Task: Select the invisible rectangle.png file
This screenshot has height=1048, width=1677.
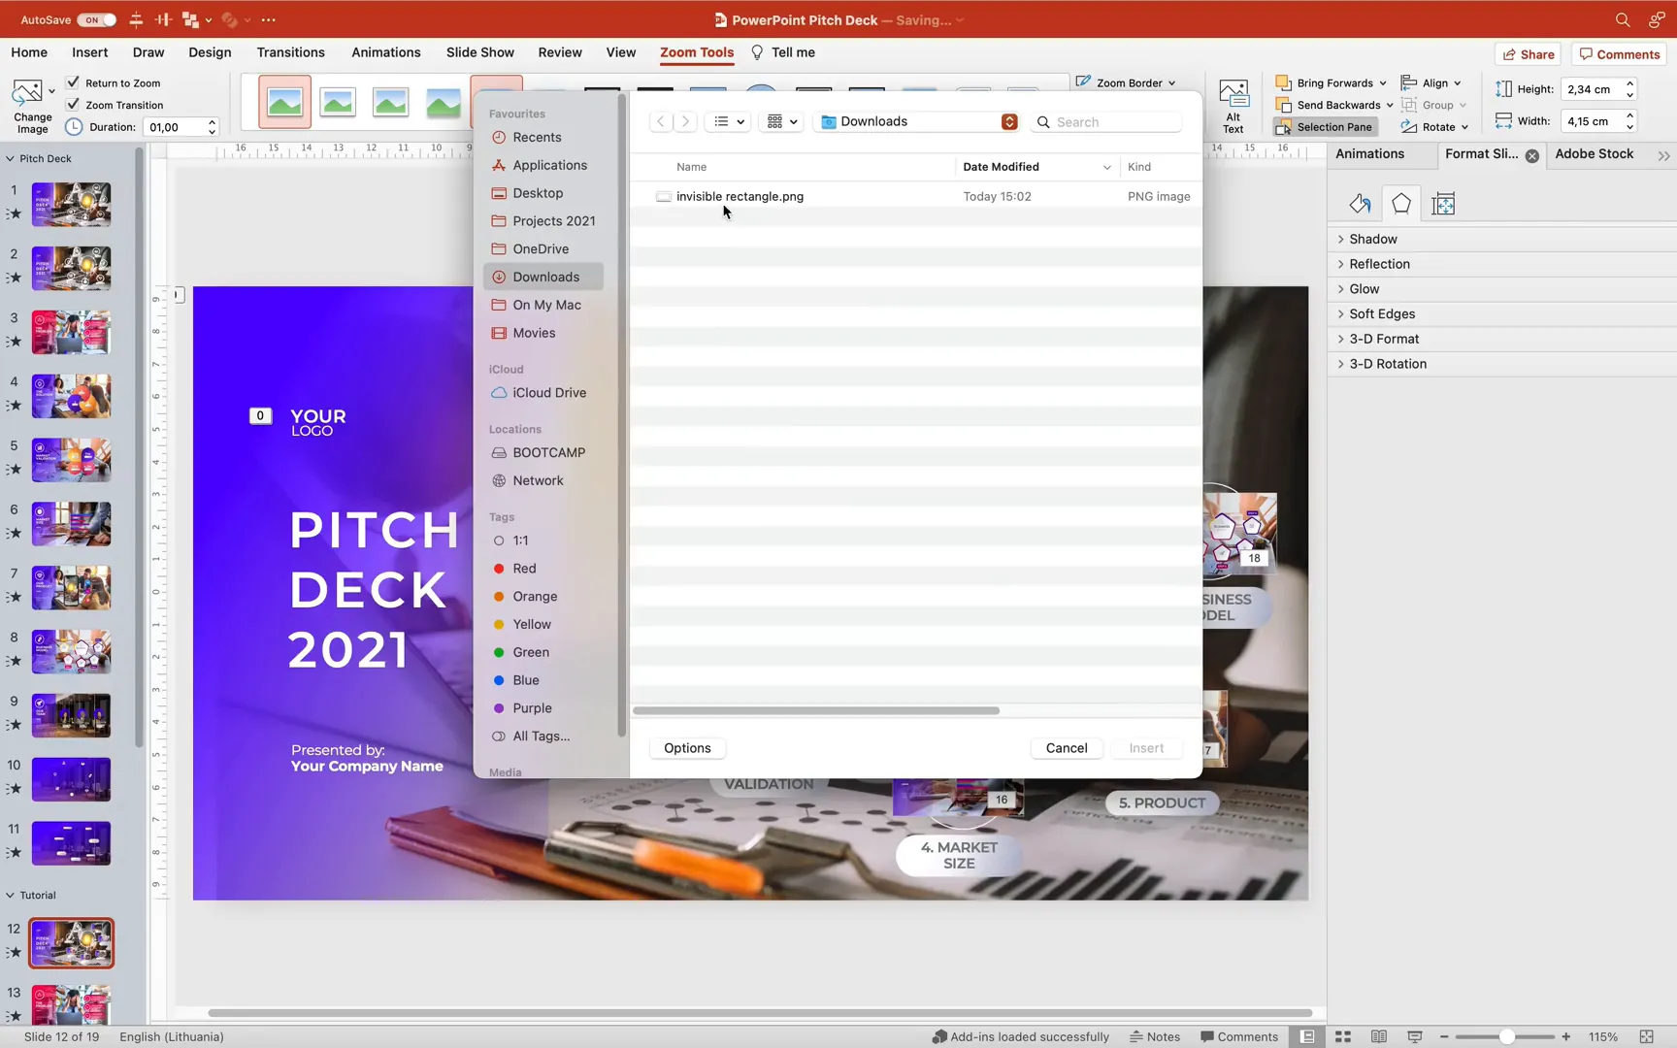Action: click(x=740, y=196)
